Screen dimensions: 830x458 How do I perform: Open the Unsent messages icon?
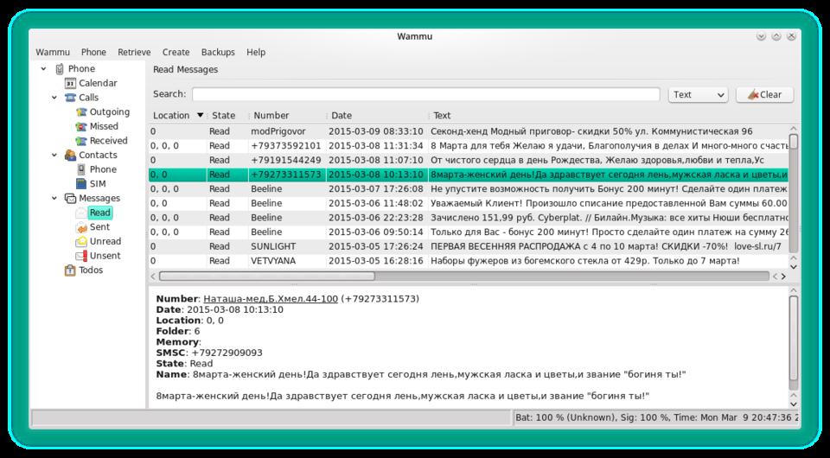[x=81, y=256]
